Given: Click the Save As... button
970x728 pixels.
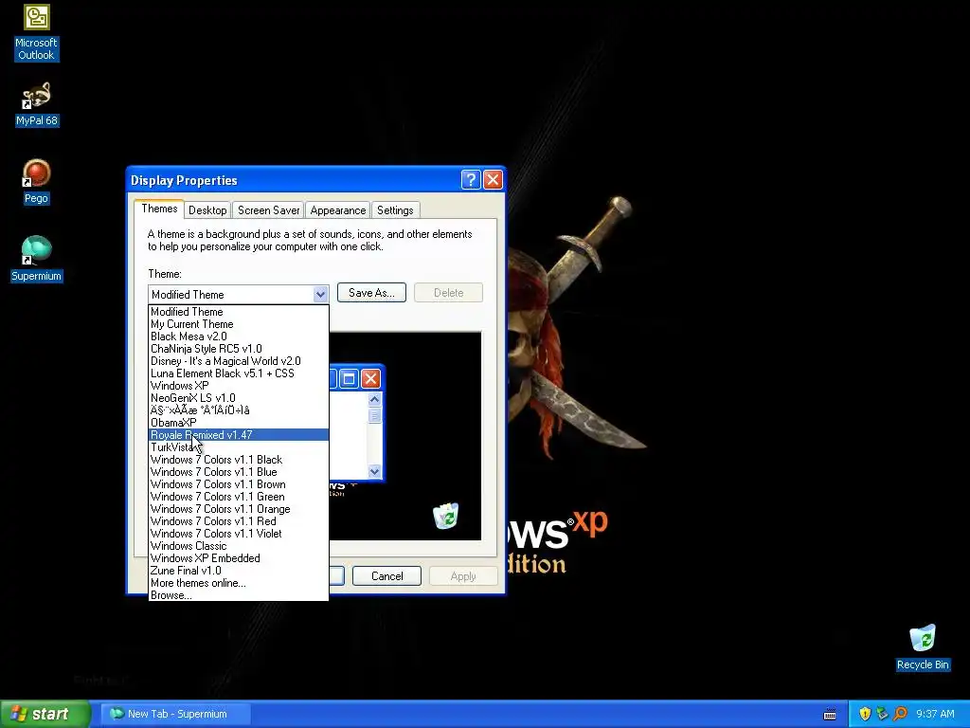Looking at the screenshot, I should (x=371, y=293).
